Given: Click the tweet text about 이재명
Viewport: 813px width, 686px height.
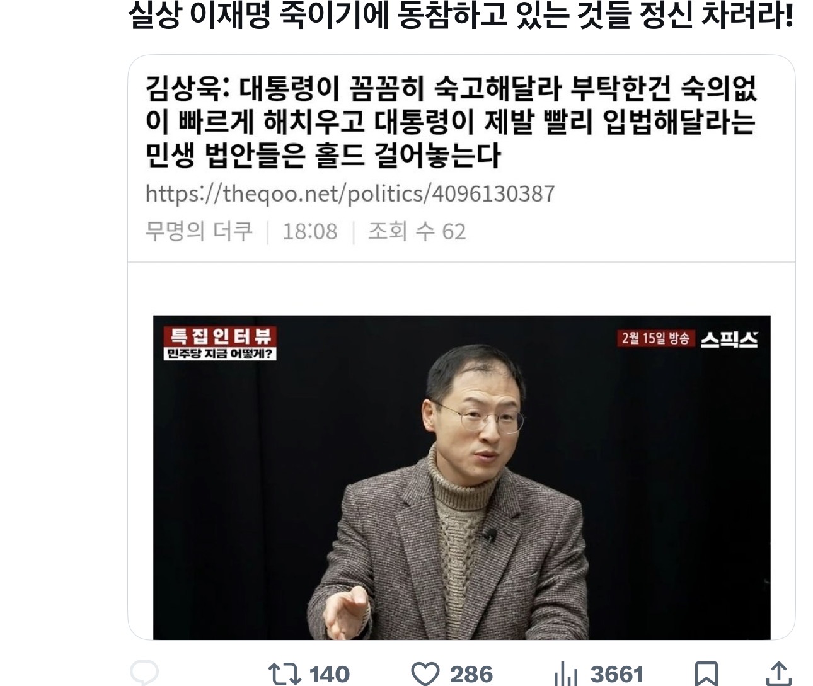Looking at the screenshot, I should pyautogui.click(x=460, y=18).
